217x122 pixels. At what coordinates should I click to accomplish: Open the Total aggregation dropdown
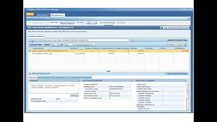(x=70, y=45)
